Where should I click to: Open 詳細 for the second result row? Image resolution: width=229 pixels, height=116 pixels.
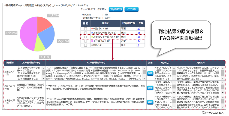[150, 88]
